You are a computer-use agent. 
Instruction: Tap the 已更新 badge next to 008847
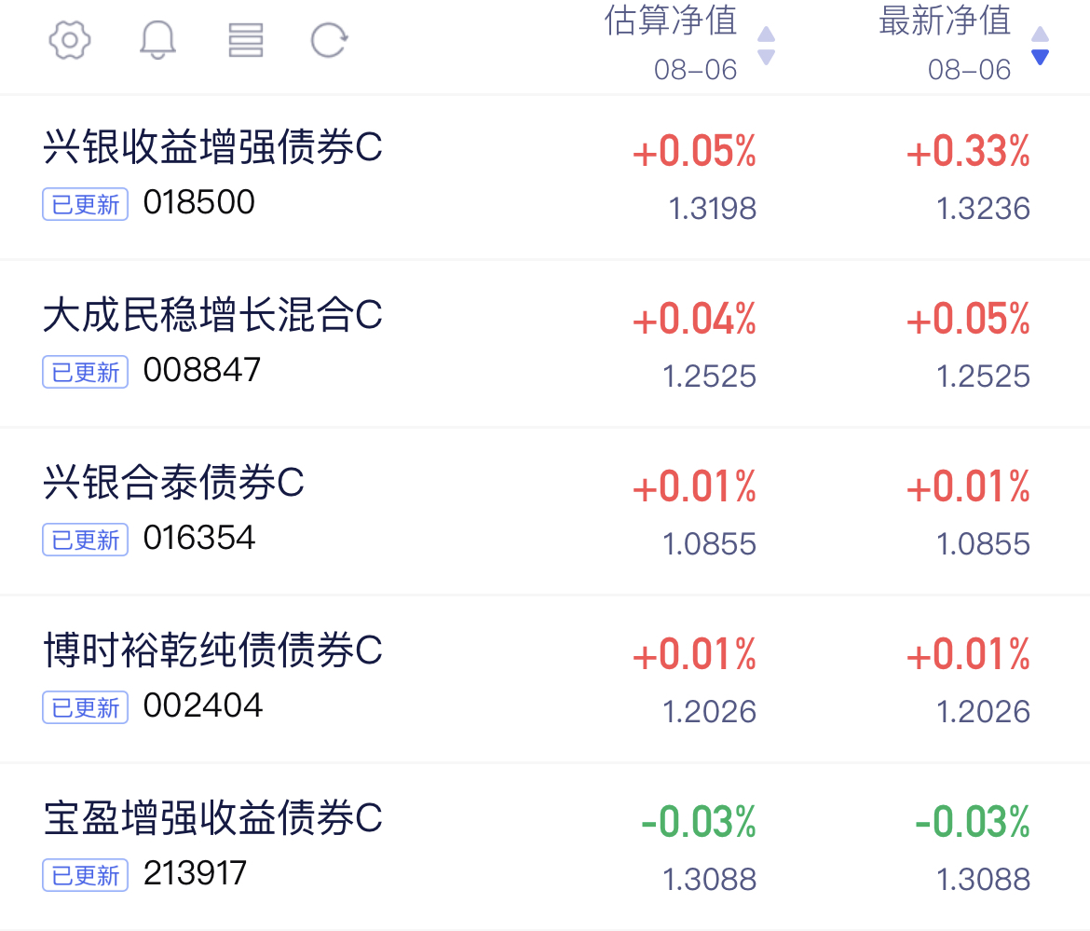coord(86,372)
